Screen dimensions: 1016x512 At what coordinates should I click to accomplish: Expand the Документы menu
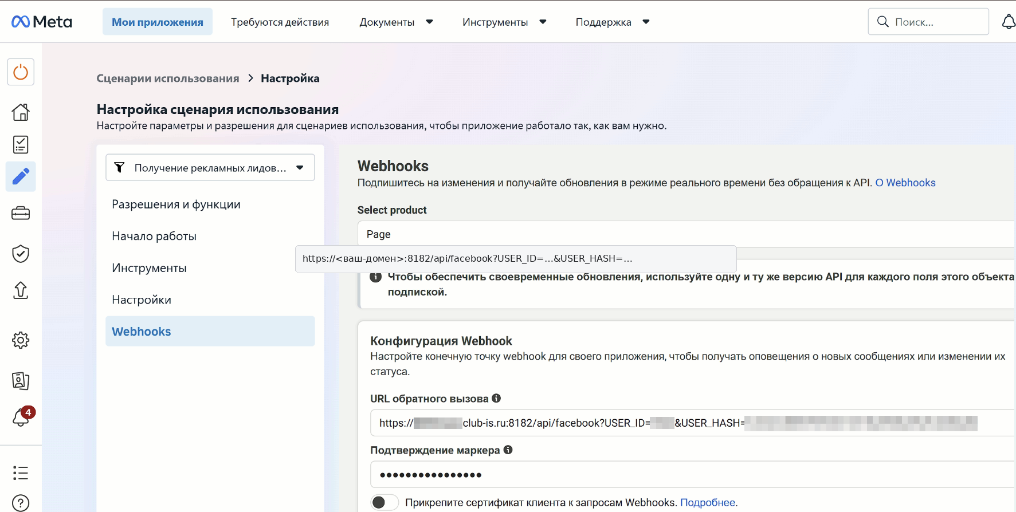(x=396, y=22)
